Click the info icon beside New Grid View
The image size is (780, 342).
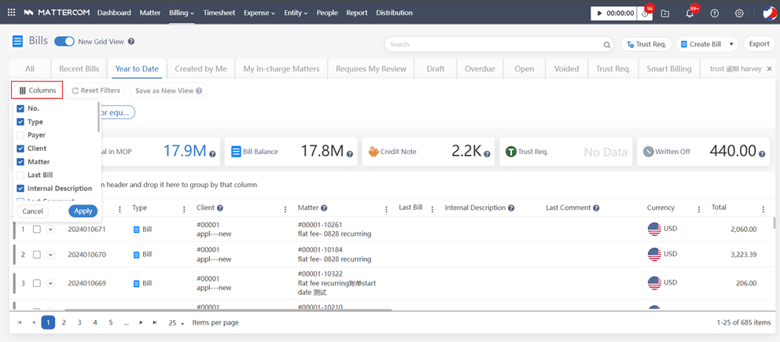(x=131, y=42)
